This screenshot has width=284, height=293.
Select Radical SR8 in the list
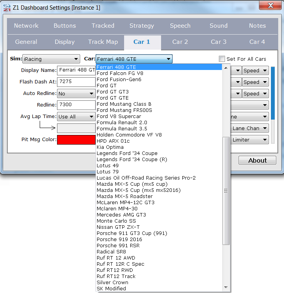point(159,252)
